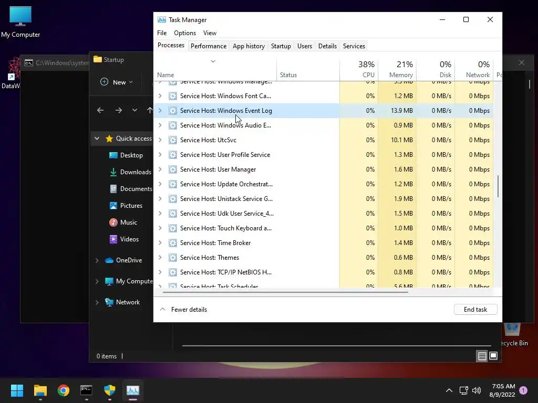The height and width of the screenshot is (403, 538).
Task: Click gear icon of User Manager service
Action: click(172, 169)
